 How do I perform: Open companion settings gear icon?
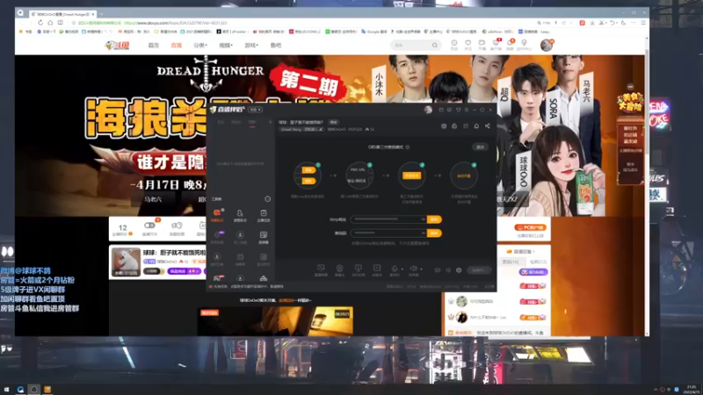(459, 270)
